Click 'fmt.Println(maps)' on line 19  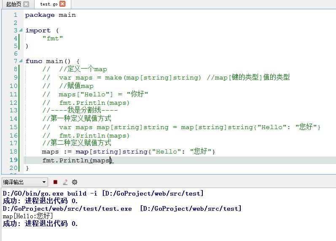78,160
